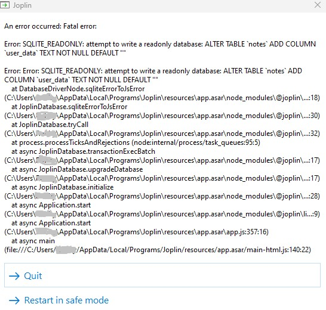This screenshot has height=310, width=326.
Task: Click the app.js:357:16 file path line
Action: point(136,232)
